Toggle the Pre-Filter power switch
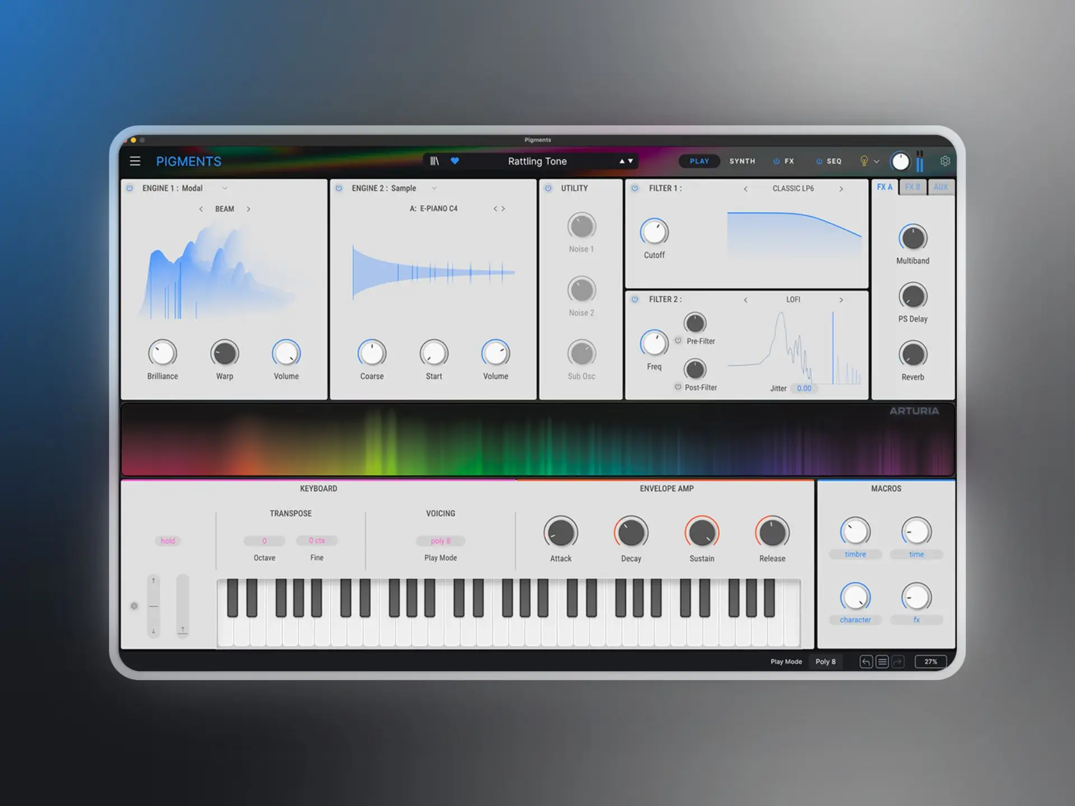Image resolution: width=1075 pixels, height=806 pixels. pyautogui.click(x=678, y=340)
